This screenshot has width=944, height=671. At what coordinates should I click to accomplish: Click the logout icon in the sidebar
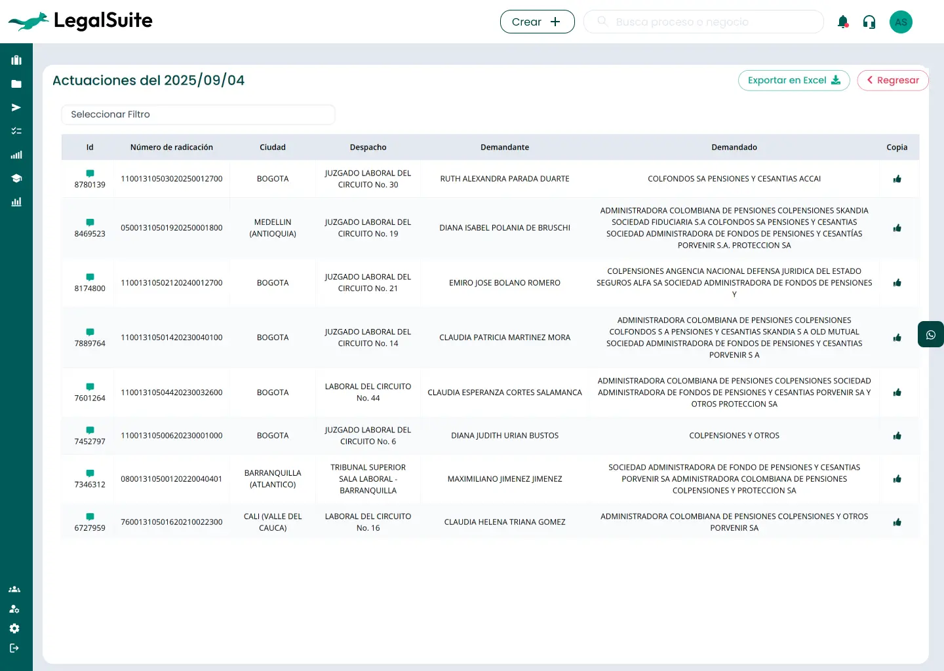pyautogui.click(x=14, y=648)
